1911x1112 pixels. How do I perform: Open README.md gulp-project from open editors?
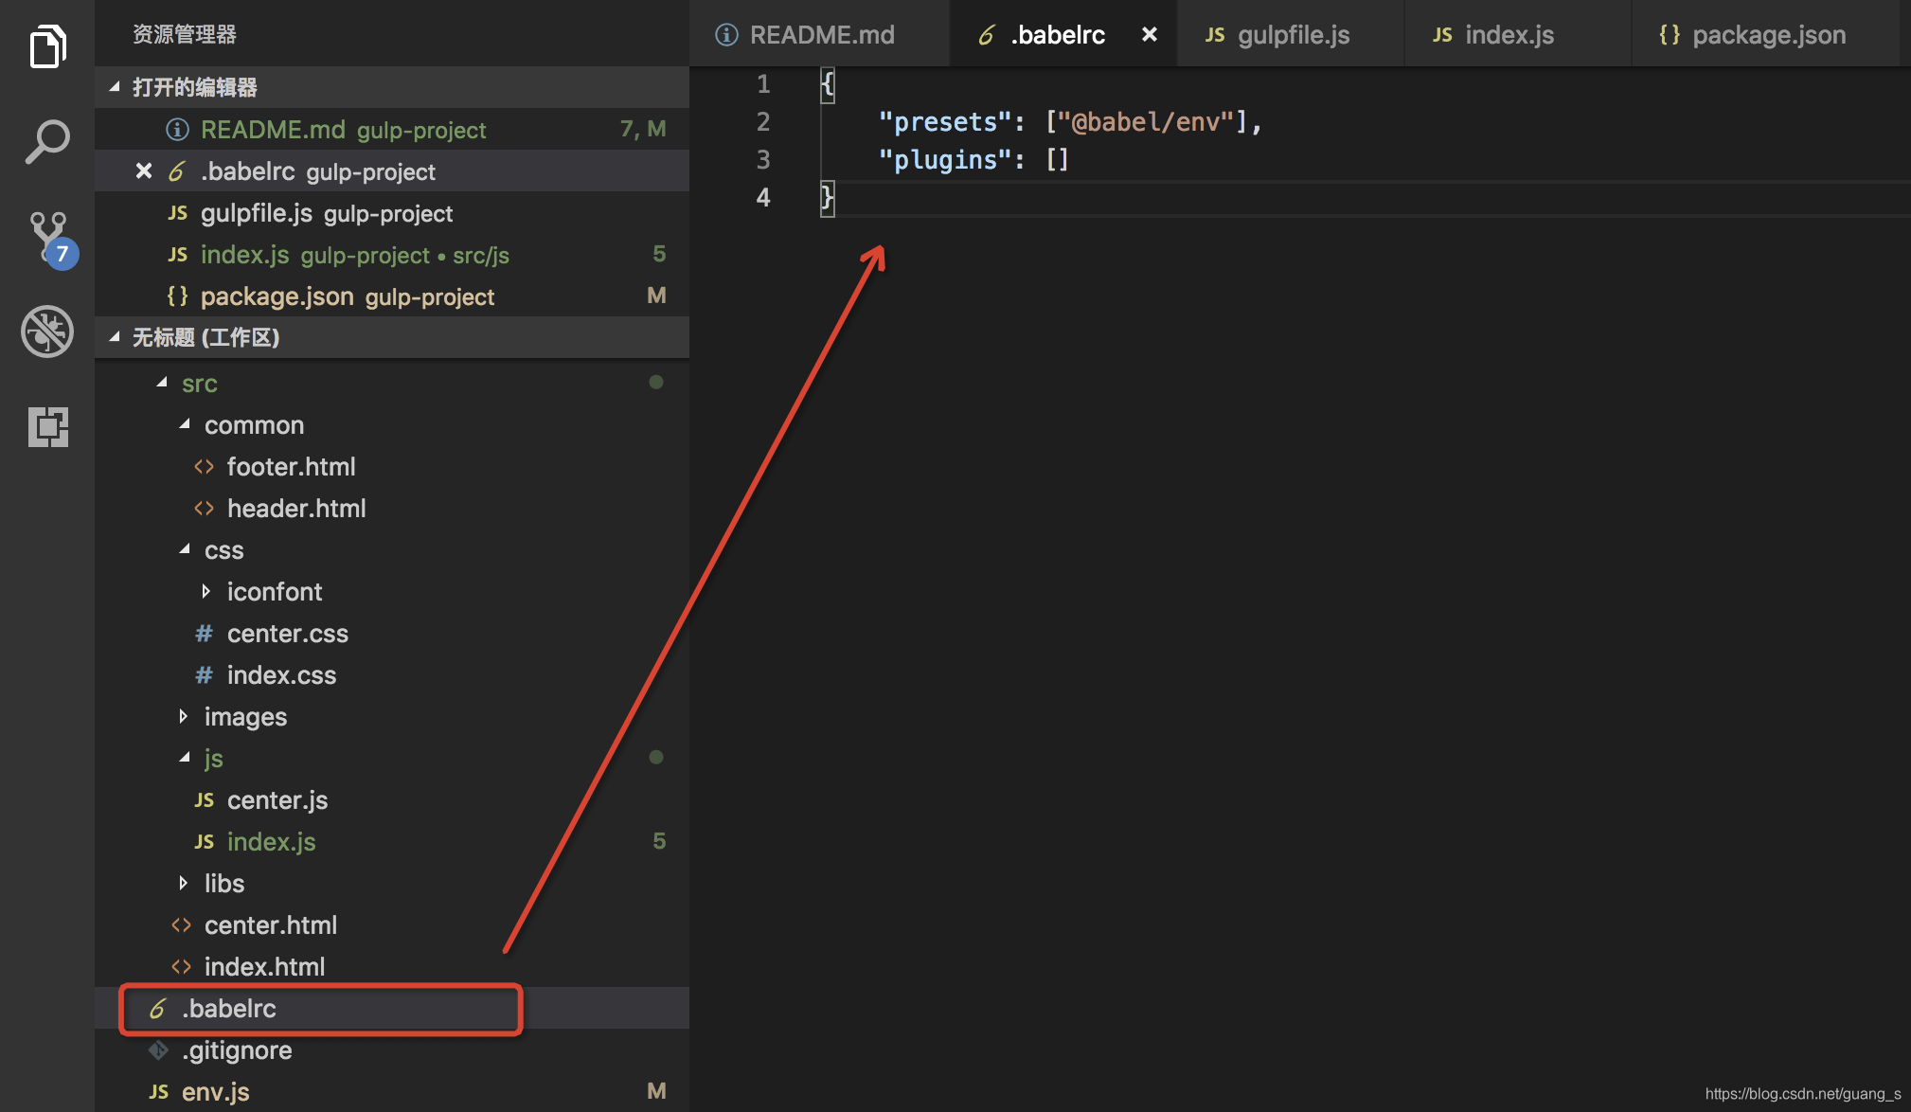392,129
